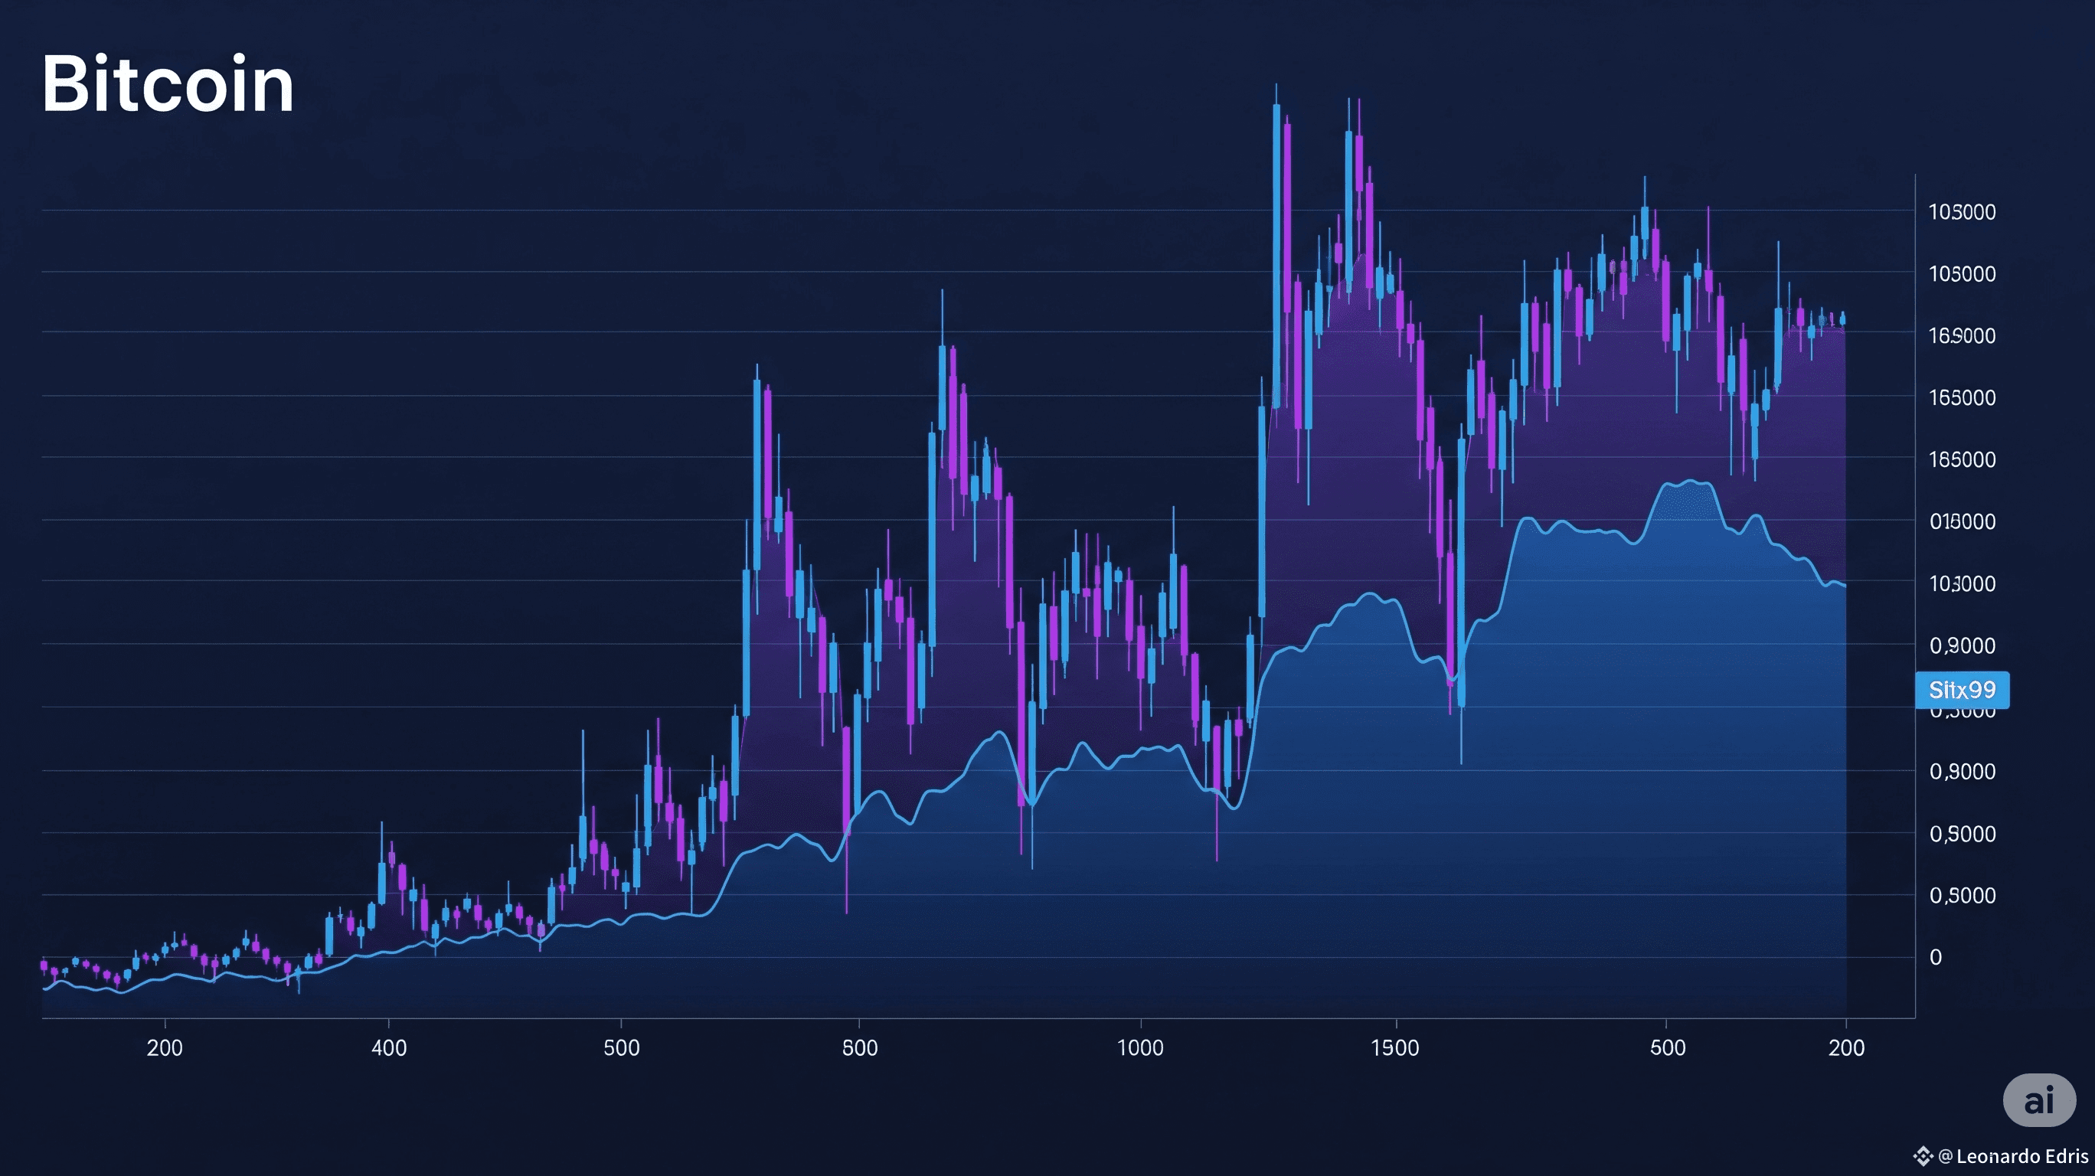Click the 0,9000 label just above Sitx99
This screenshot has height=1176, width=2095.
pyautogui.click(x=1962, y=645)
